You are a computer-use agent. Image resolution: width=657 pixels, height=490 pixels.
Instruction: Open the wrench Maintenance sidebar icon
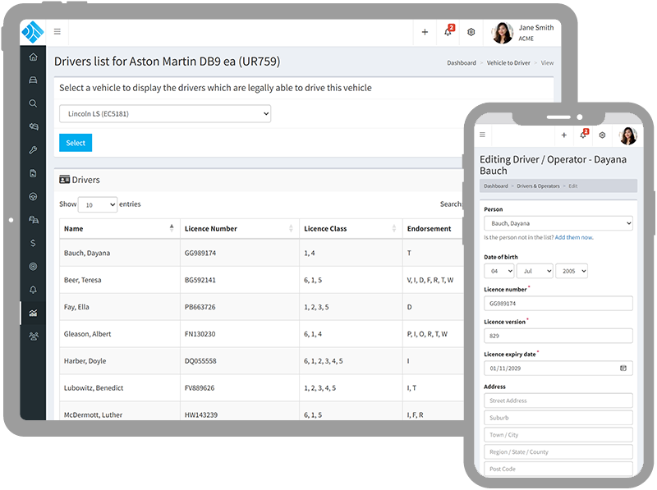[x=33, y=150]
